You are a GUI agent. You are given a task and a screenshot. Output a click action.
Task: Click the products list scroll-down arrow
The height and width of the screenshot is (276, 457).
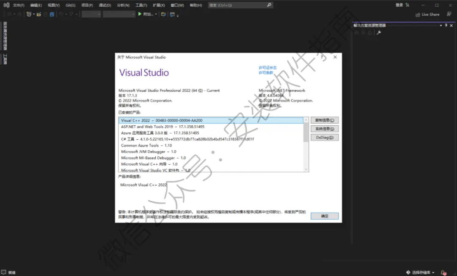click(x=306, y=169)
